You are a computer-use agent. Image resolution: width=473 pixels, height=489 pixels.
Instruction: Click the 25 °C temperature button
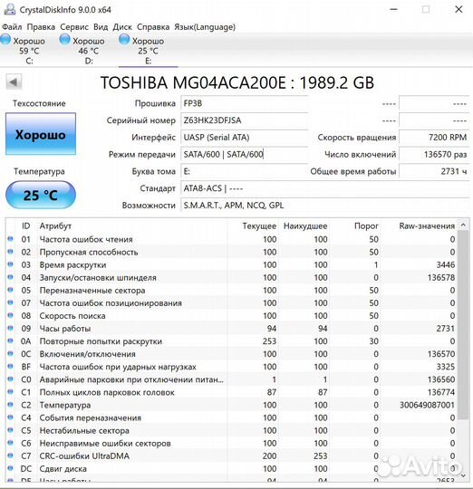coord(41,196)
